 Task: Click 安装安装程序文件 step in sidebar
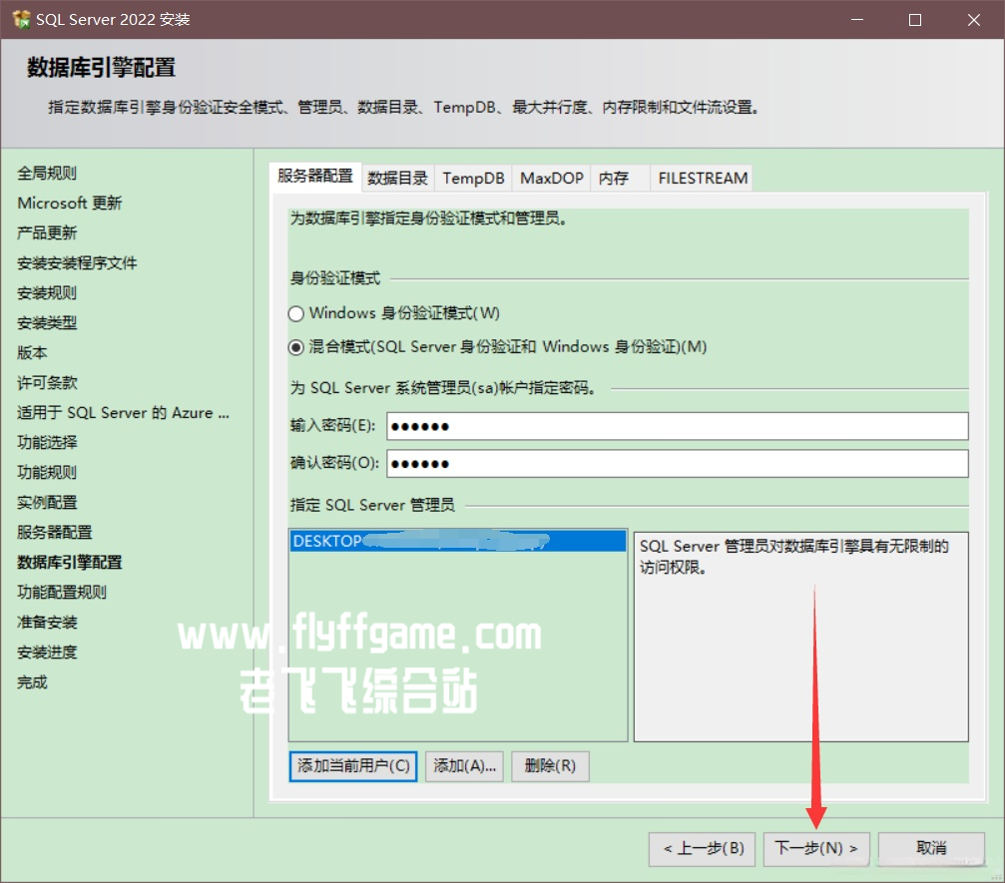point(77,263)
